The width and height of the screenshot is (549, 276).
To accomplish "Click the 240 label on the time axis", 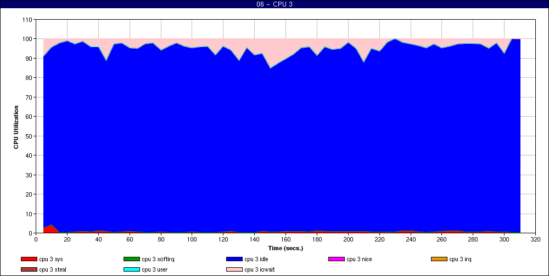I will pos(411,239).
